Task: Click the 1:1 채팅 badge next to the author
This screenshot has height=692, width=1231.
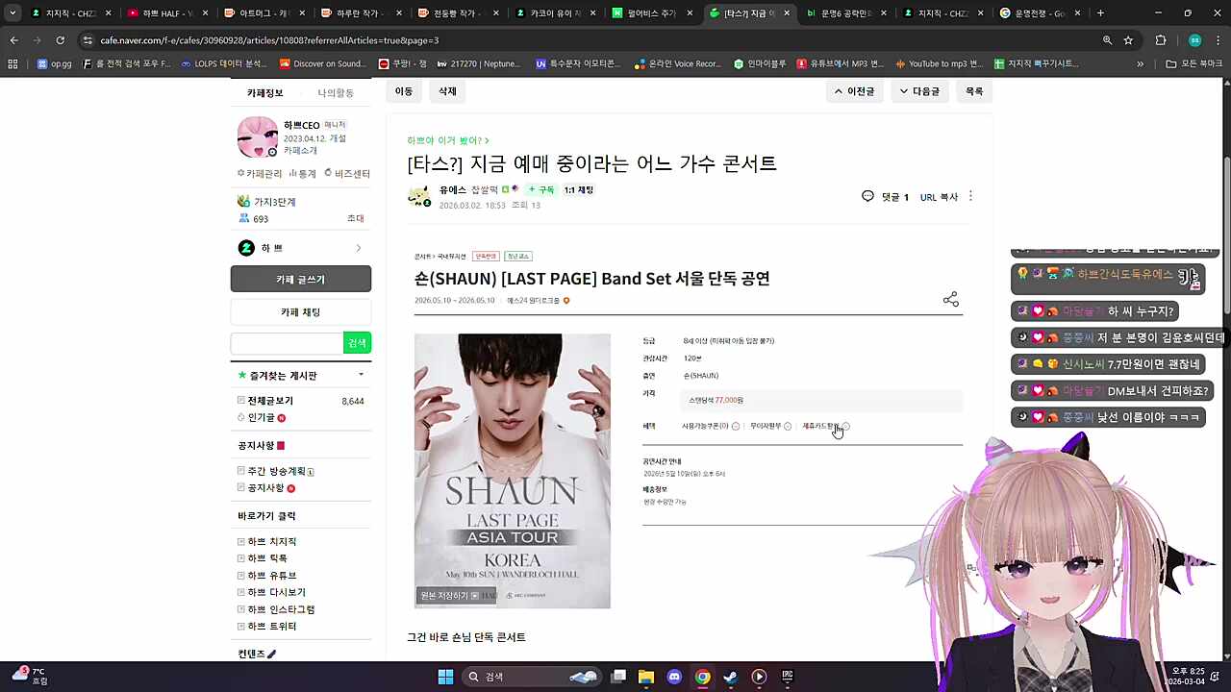Action: (577, 189)
